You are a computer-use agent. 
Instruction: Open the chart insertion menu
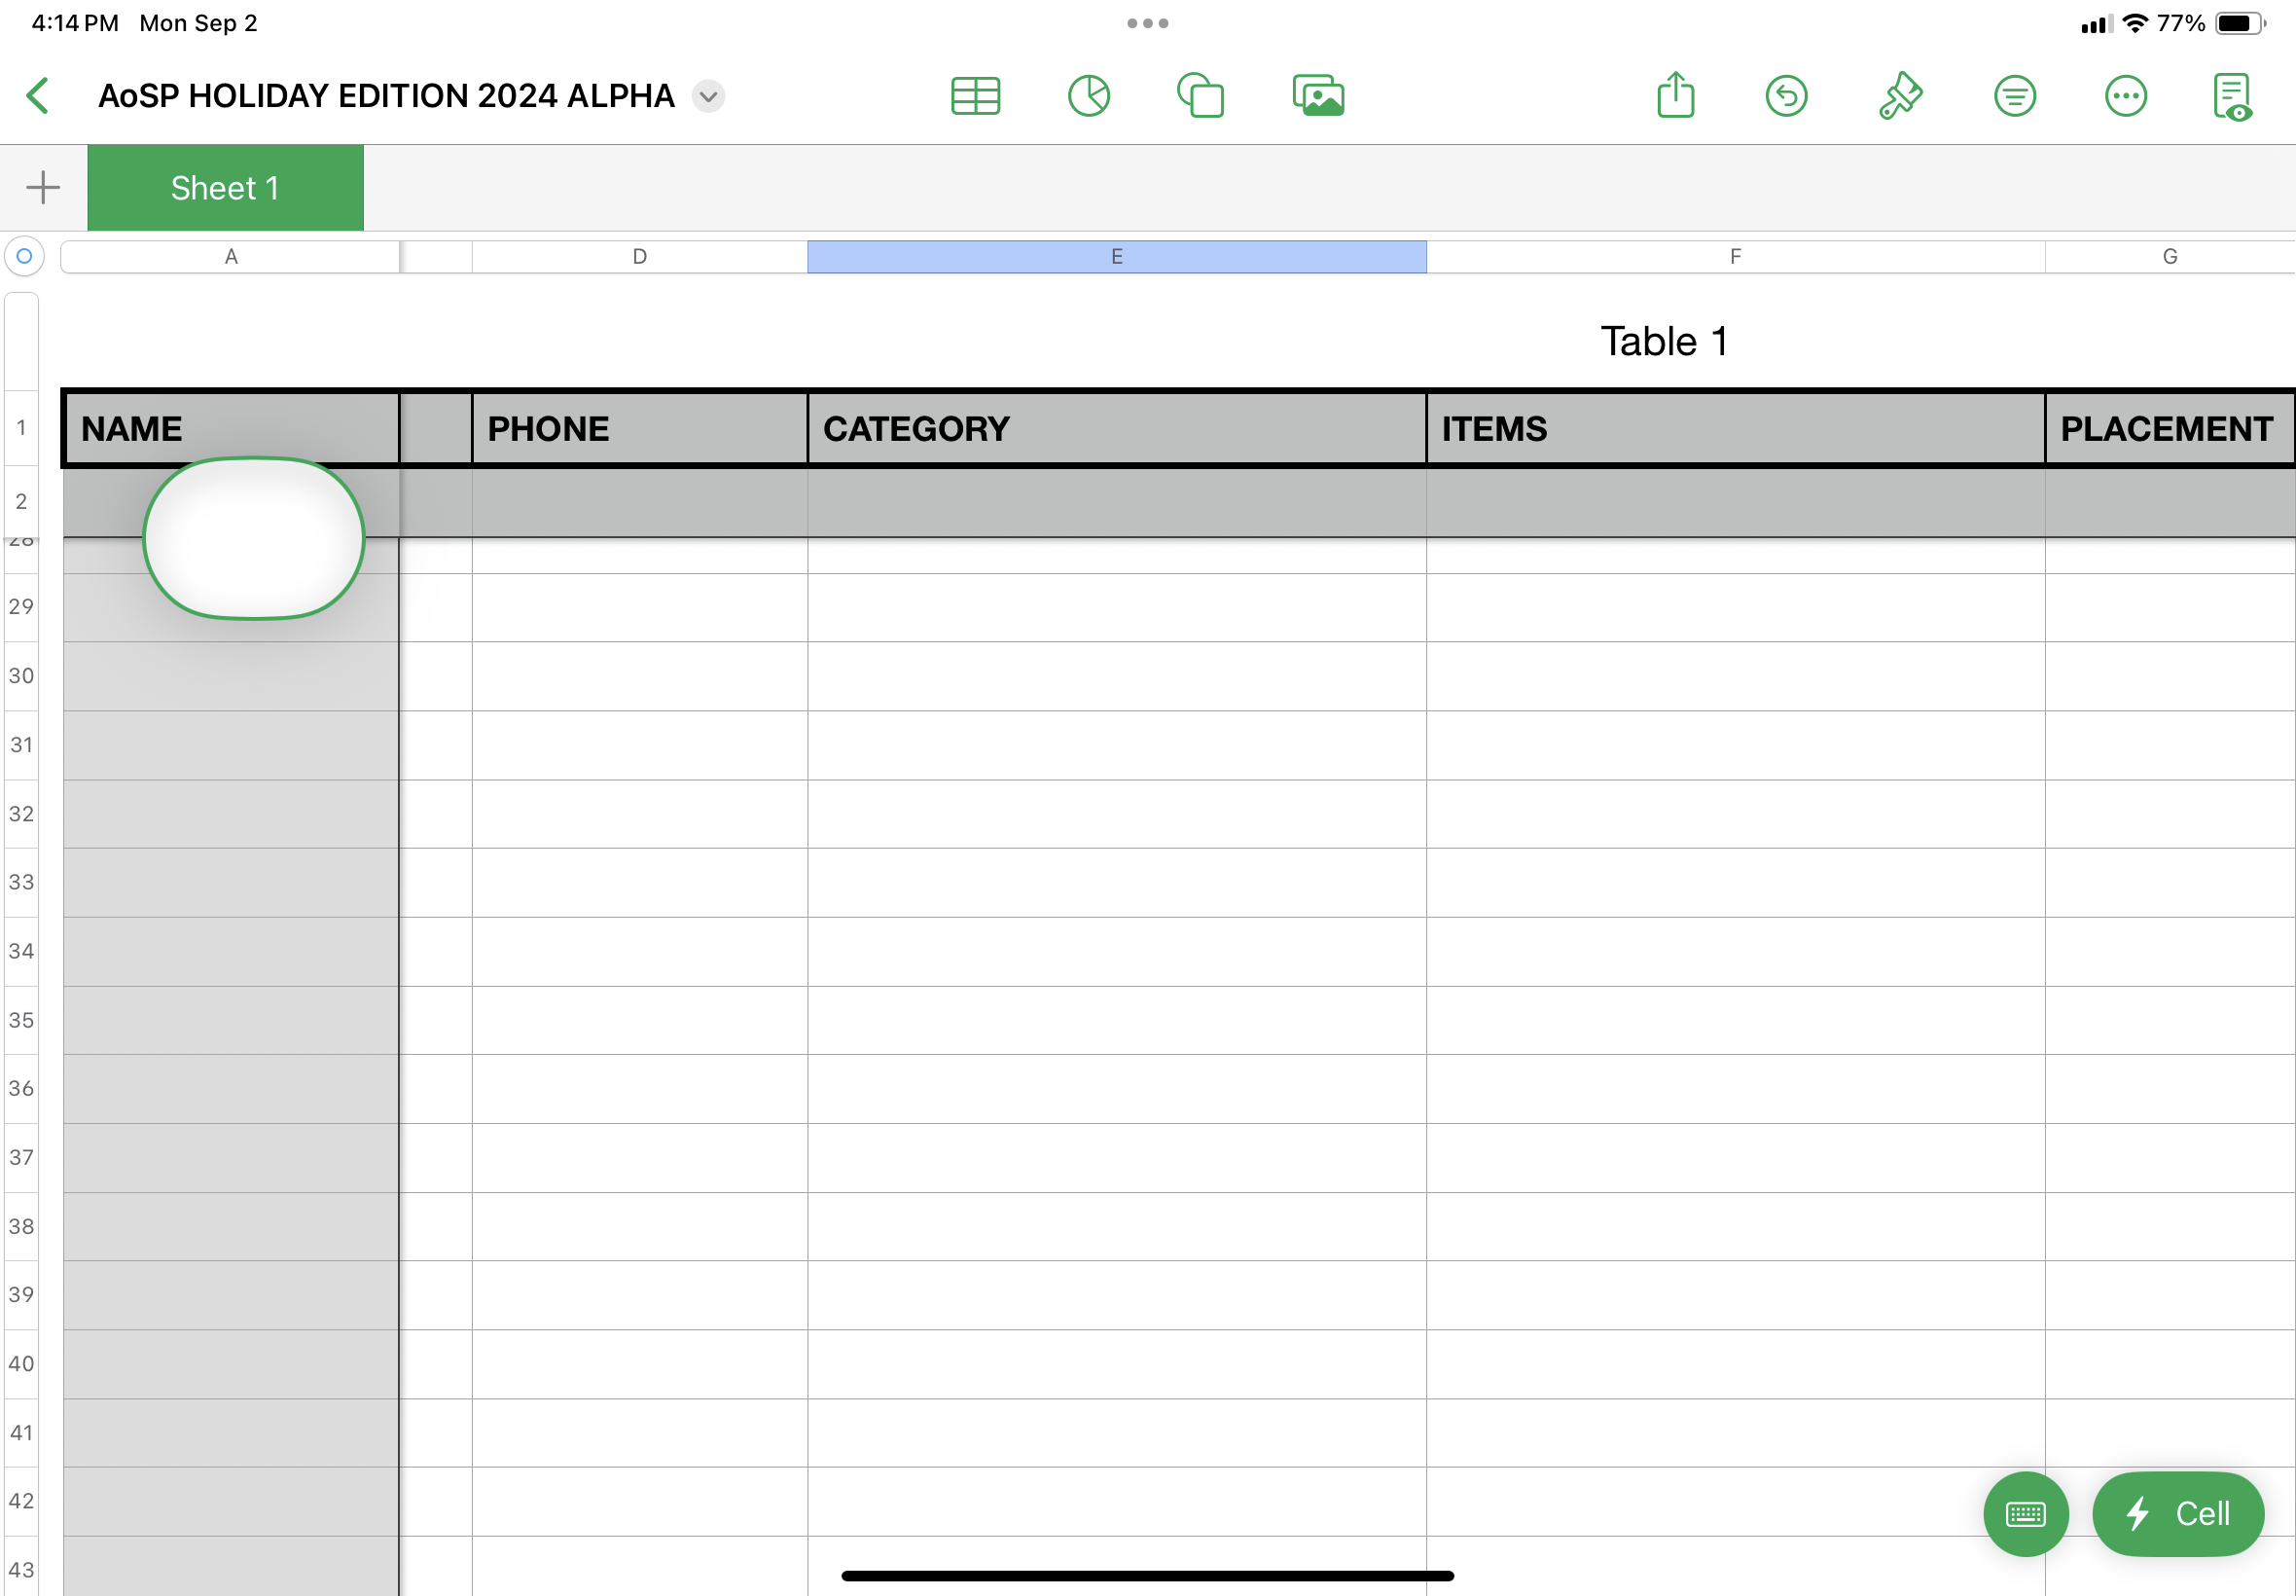[x=1089, y=96]
